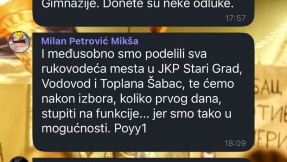Click the text 'JKP Stari Grad'
Viewport: 287px width, 162px height.
click(x=199, y=69)
